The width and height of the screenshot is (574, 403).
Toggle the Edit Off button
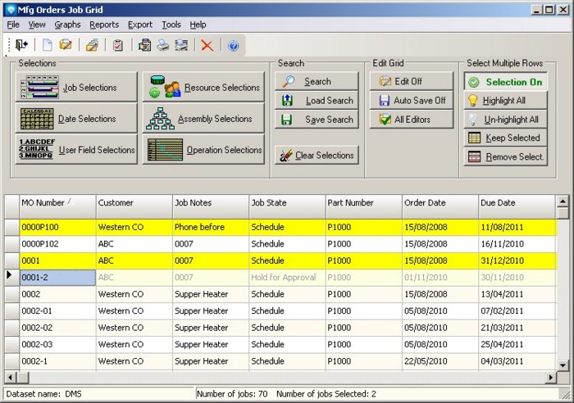click(411, 82)
